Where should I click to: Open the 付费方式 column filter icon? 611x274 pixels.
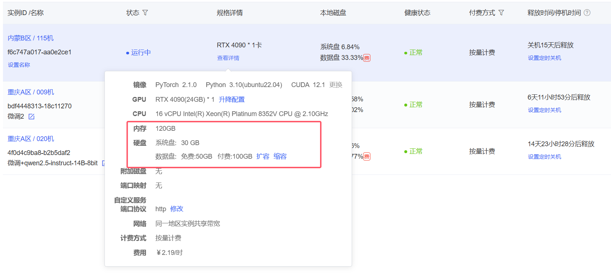pos(501,13)
